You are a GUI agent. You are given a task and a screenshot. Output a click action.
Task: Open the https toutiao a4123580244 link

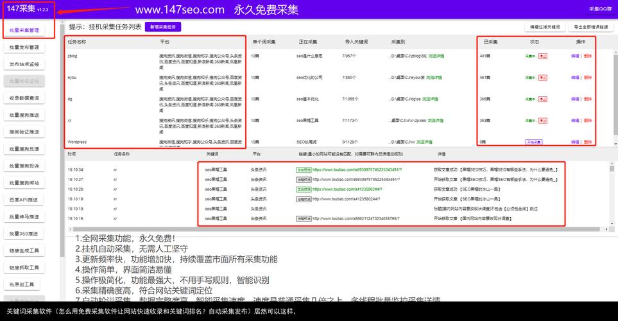347,189
